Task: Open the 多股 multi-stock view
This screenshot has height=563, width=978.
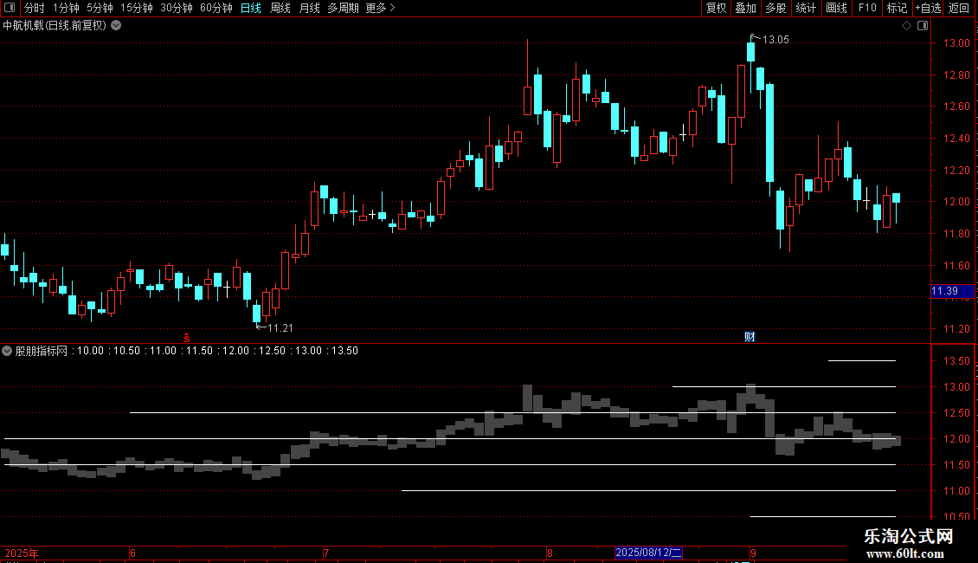Action: pyautogui.click(x=775, y=8)
